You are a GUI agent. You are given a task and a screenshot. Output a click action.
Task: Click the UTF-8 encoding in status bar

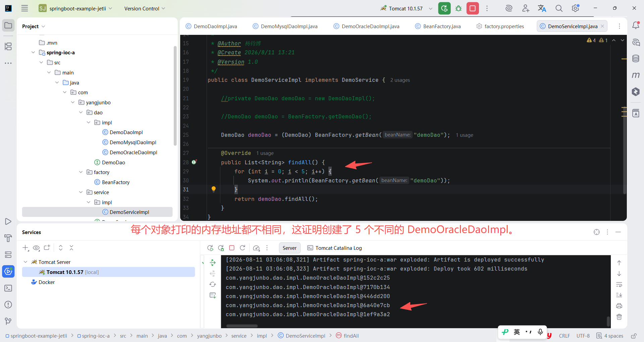pos(583,336)
